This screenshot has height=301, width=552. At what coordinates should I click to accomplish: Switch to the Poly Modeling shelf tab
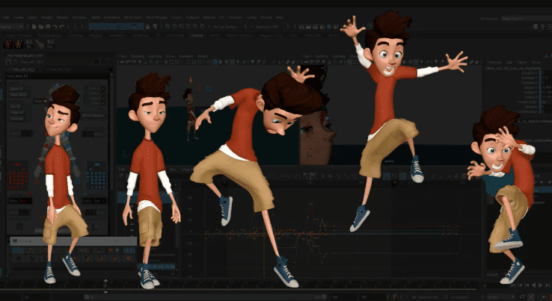(48, 36)
